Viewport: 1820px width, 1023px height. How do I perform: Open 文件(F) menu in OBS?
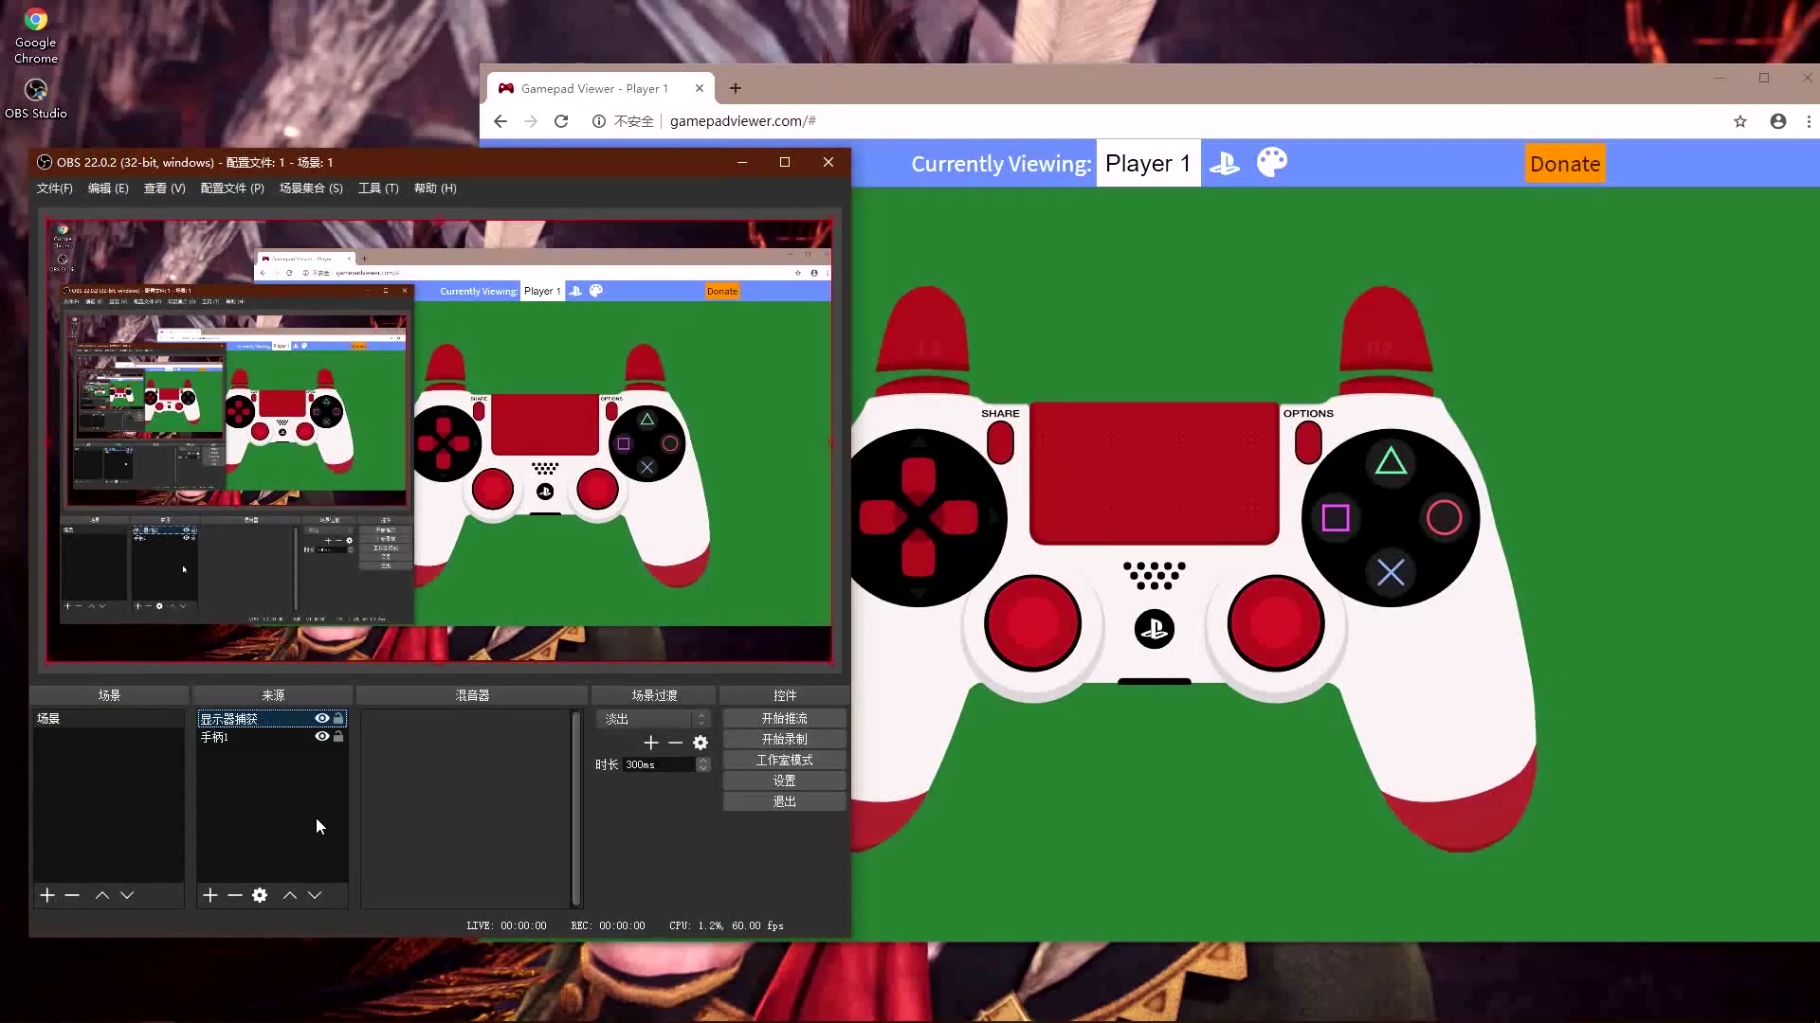click(x=55, y=188)
